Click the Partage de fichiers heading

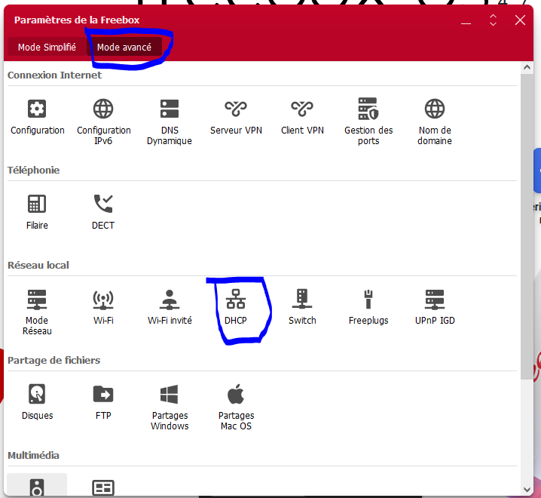point(53,360)
